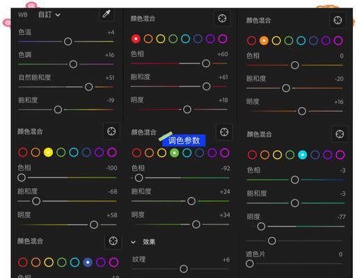Choose aqua circle in the yellow-selected color mix
Screen dimensions: 362x278
(x=74, y=152)
